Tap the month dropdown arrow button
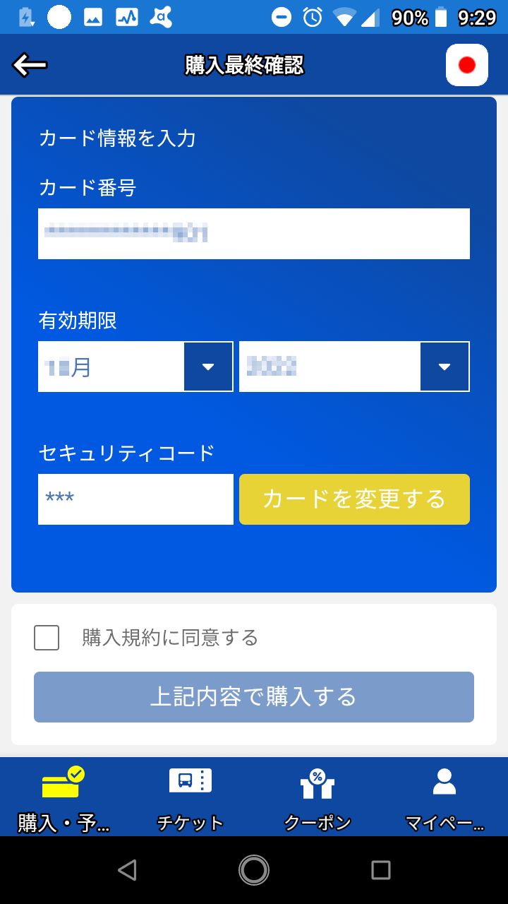Screen dimensions: 508x904 208,367
